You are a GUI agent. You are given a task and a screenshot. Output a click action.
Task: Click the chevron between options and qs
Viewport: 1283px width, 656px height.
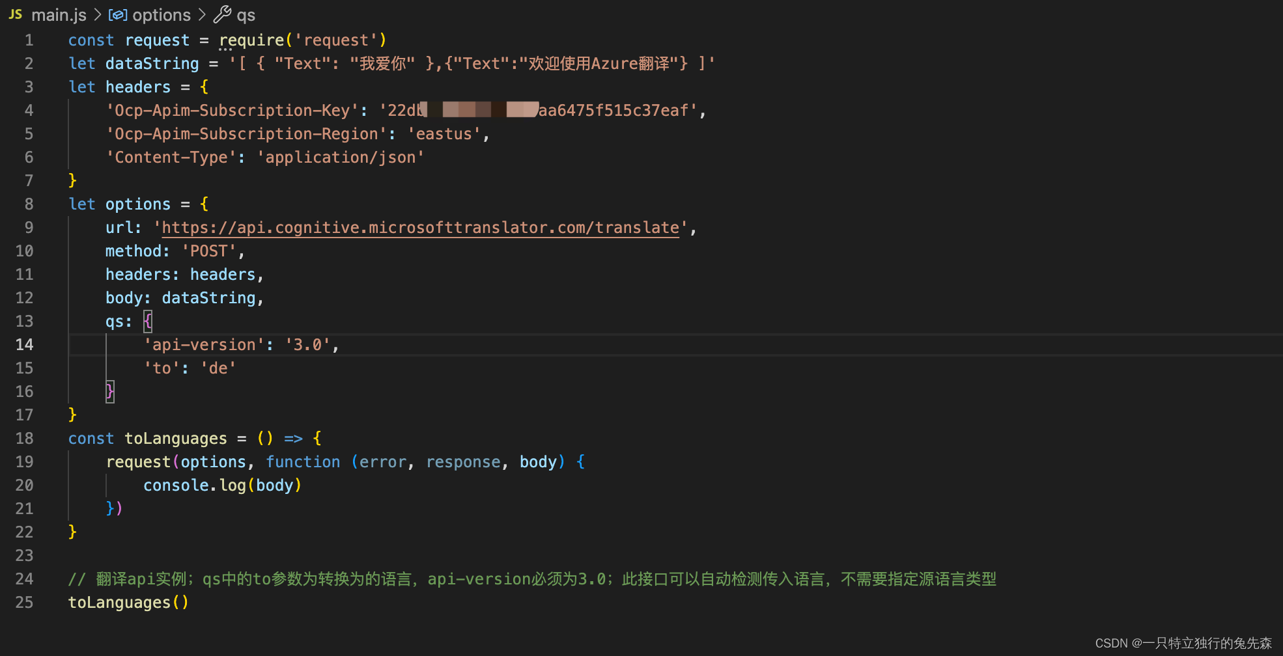(202, 14)
